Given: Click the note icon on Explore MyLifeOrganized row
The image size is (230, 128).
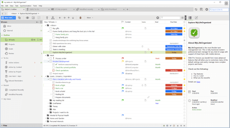Looking at the screenshot, I should pos(145,52).
